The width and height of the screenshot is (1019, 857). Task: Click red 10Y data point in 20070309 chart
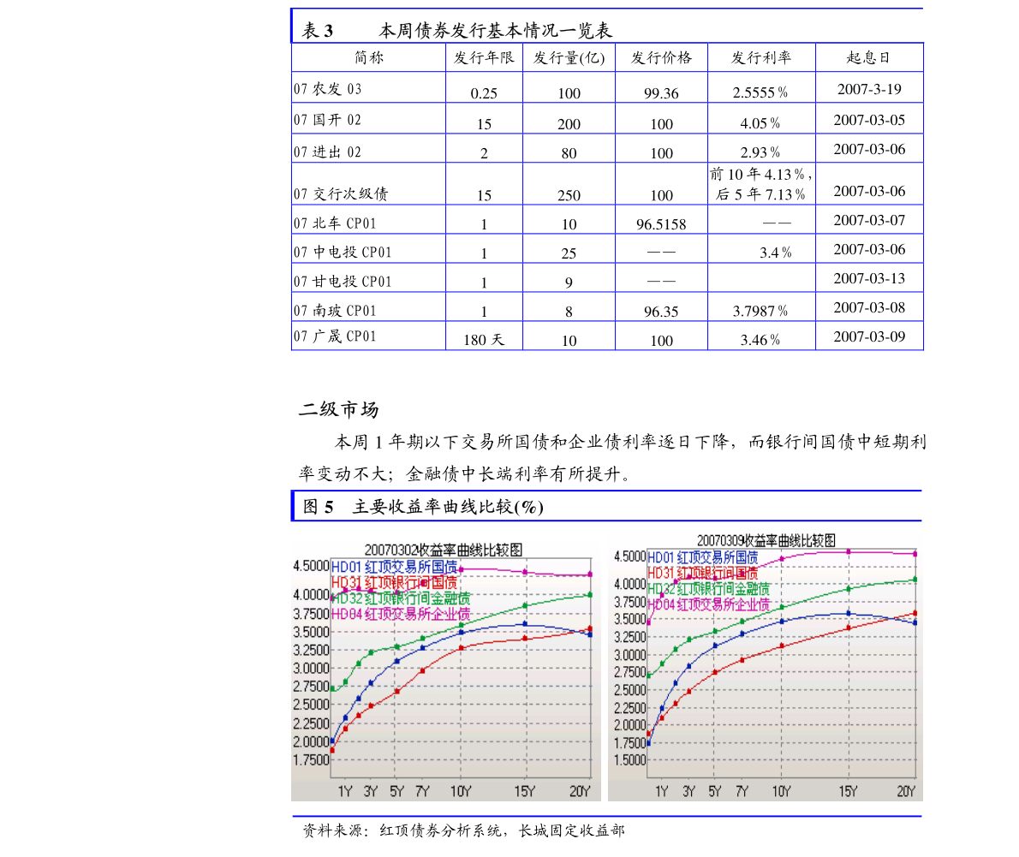point(782,646)
